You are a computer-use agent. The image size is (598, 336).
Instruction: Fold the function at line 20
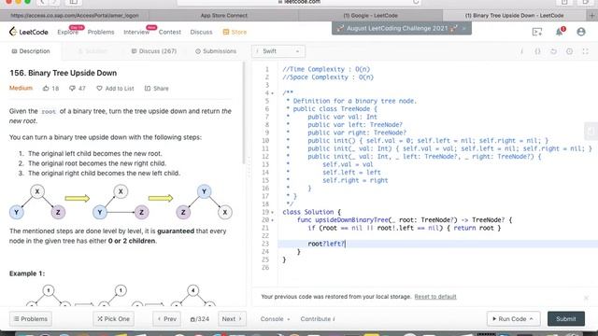(x=272, y=220)
